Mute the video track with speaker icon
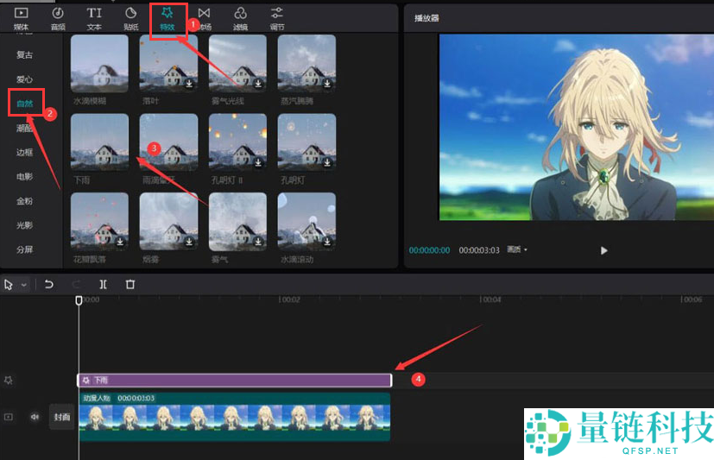Viewport: 714px width, 460px height. click(35, 417)
